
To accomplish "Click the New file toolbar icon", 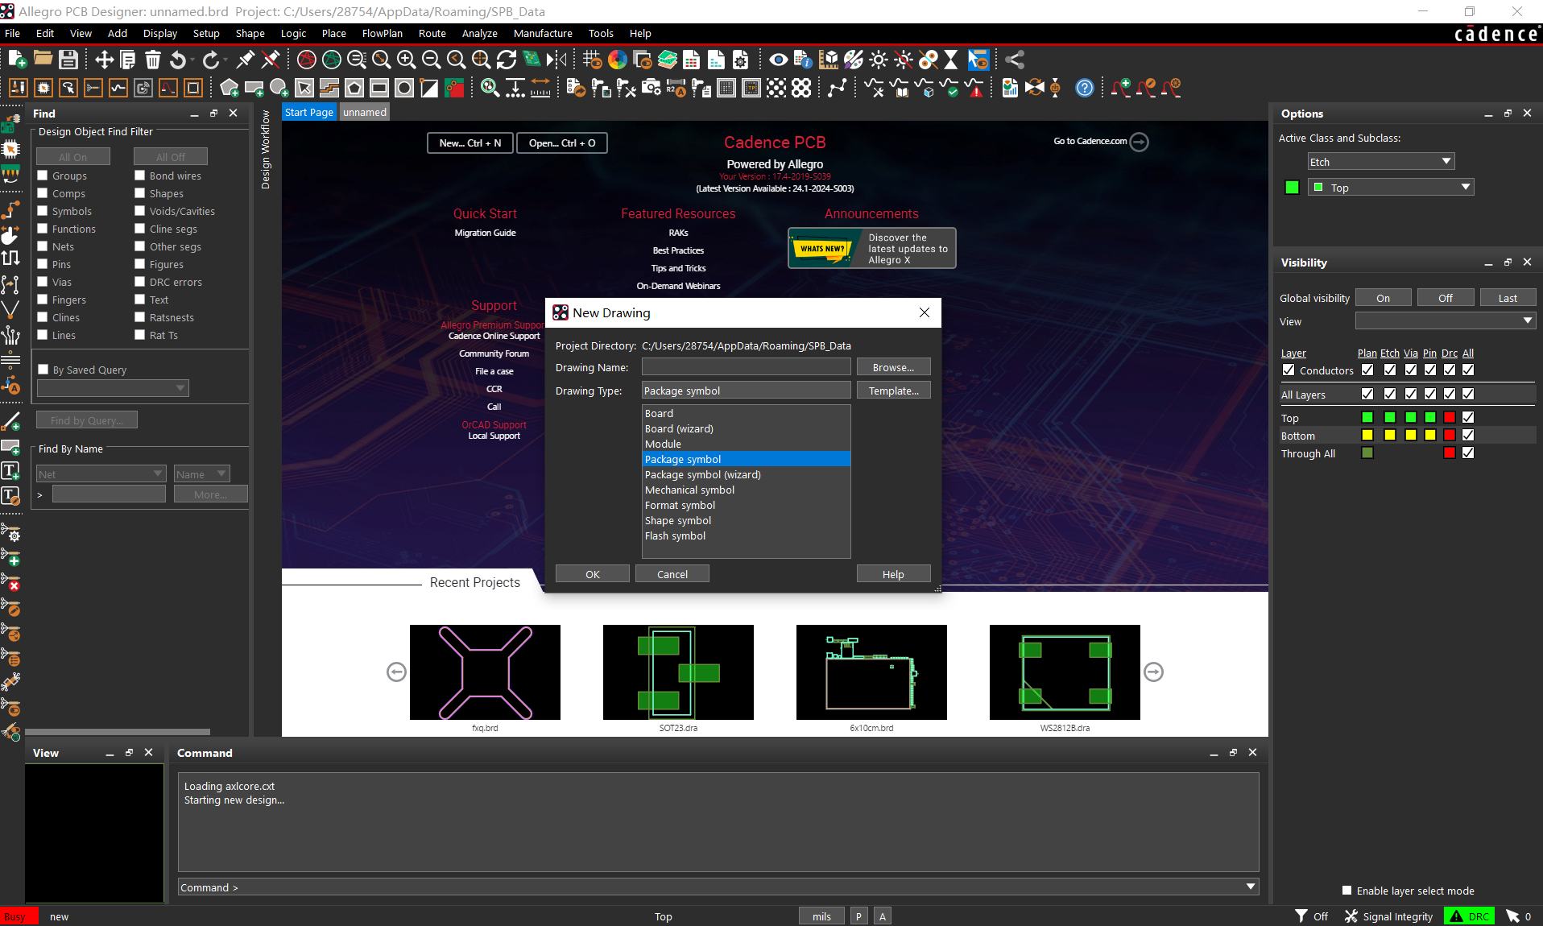I will click(17, 60).
